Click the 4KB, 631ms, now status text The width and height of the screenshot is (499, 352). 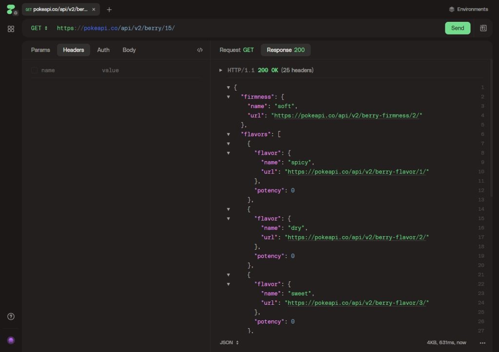pyautogui.click(x=446, y=342)
